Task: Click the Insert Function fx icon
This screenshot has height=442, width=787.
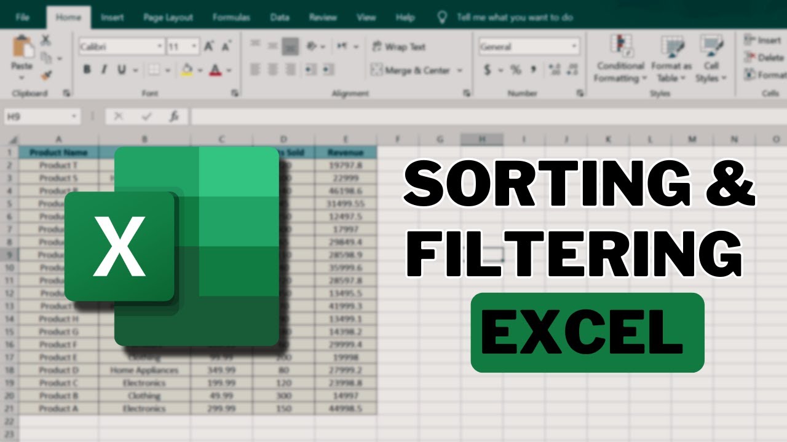Action: pyautogui.click(x=174, y=115)
